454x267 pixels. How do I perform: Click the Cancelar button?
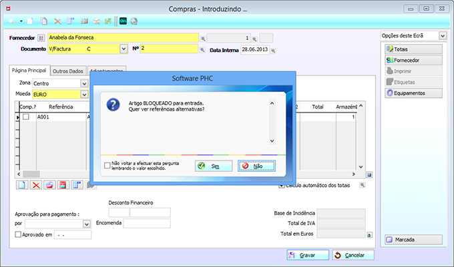[353, 255]
